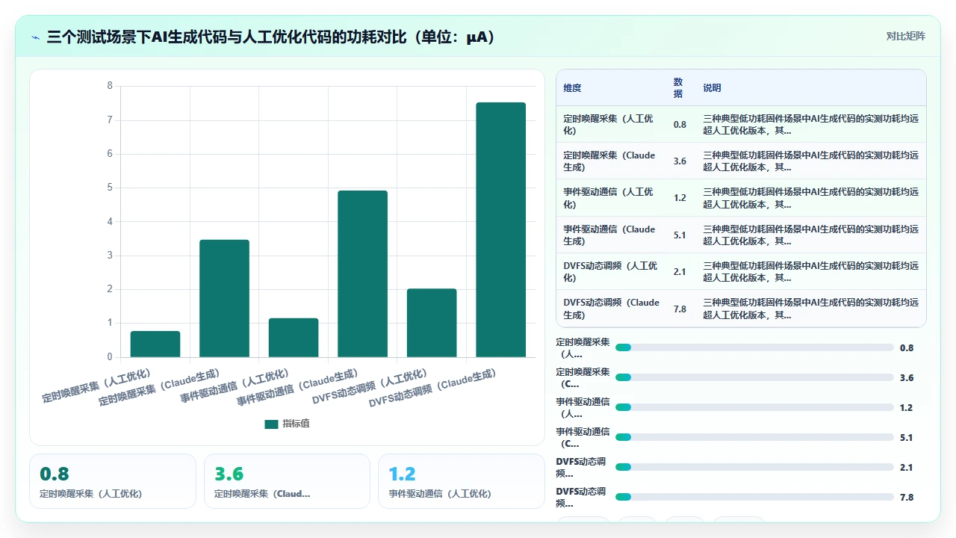The width and height of the screenshot is (956, 538).
Task: Select table cell 事件驱动通信（Claude生成）
Action: (x=609, y=235)
